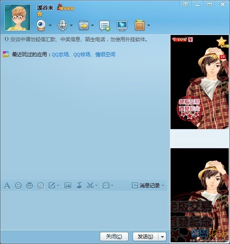Share music using the music note icon

pyautogui.click(x=79, y=185)
